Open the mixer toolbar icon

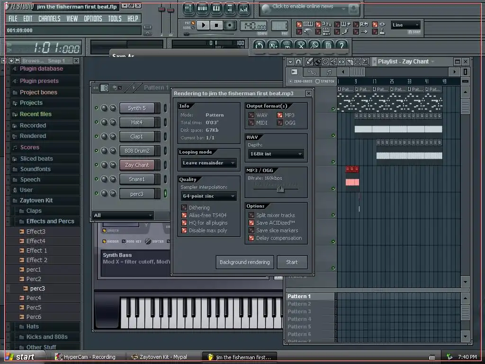click(244, 9)
